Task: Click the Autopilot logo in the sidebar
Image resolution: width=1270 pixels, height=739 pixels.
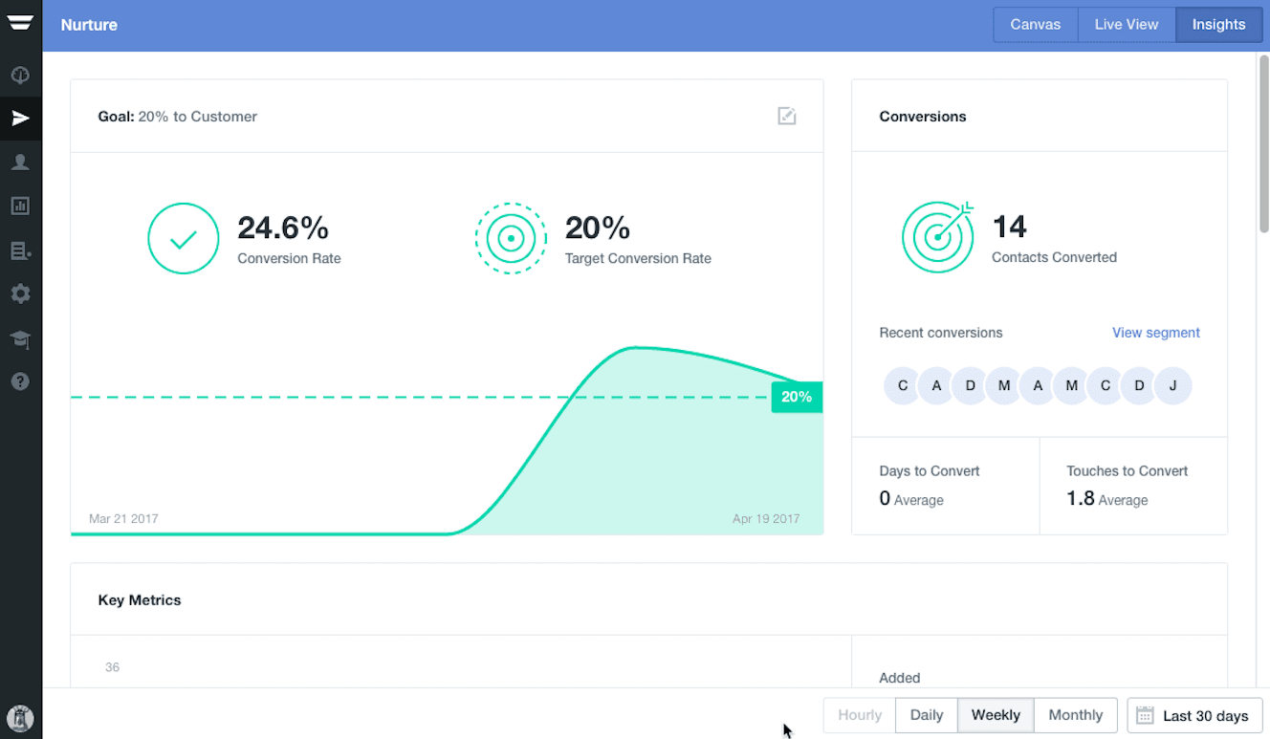Action: point(20,24)
